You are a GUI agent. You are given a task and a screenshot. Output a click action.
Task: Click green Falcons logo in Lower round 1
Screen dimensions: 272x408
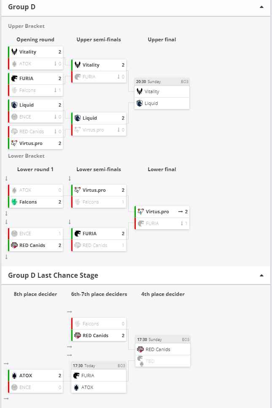click(x=14, y=202)
